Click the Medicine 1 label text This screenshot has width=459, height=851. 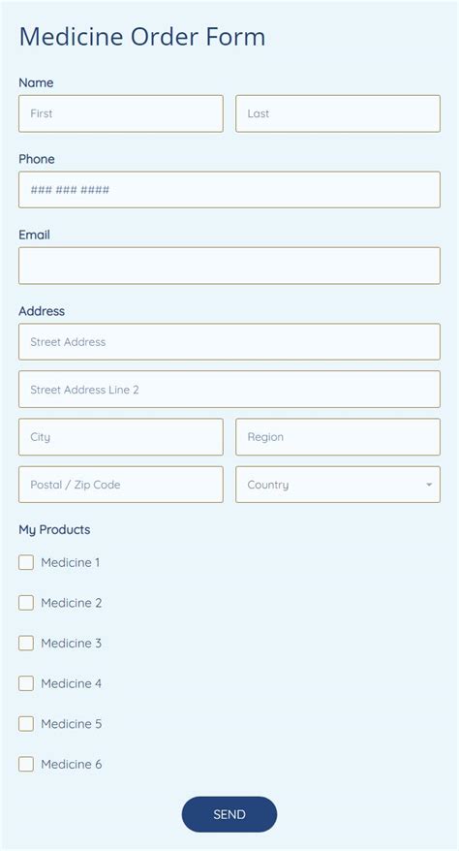[71, 562]
